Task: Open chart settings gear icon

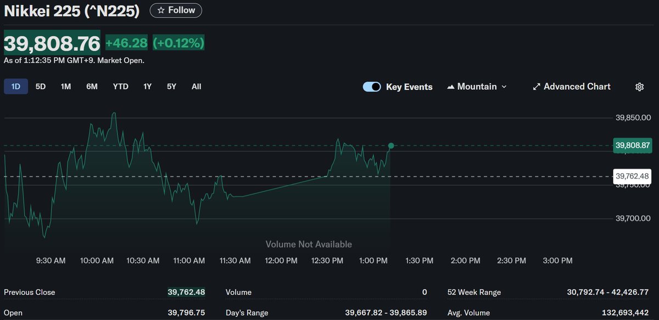Action: coord(639,87)
